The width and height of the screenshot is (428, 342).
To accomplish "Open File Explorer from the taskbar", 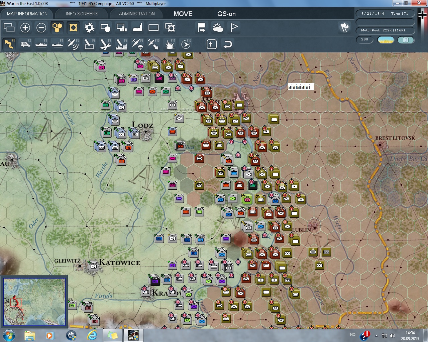I will [x=29, y=335].
